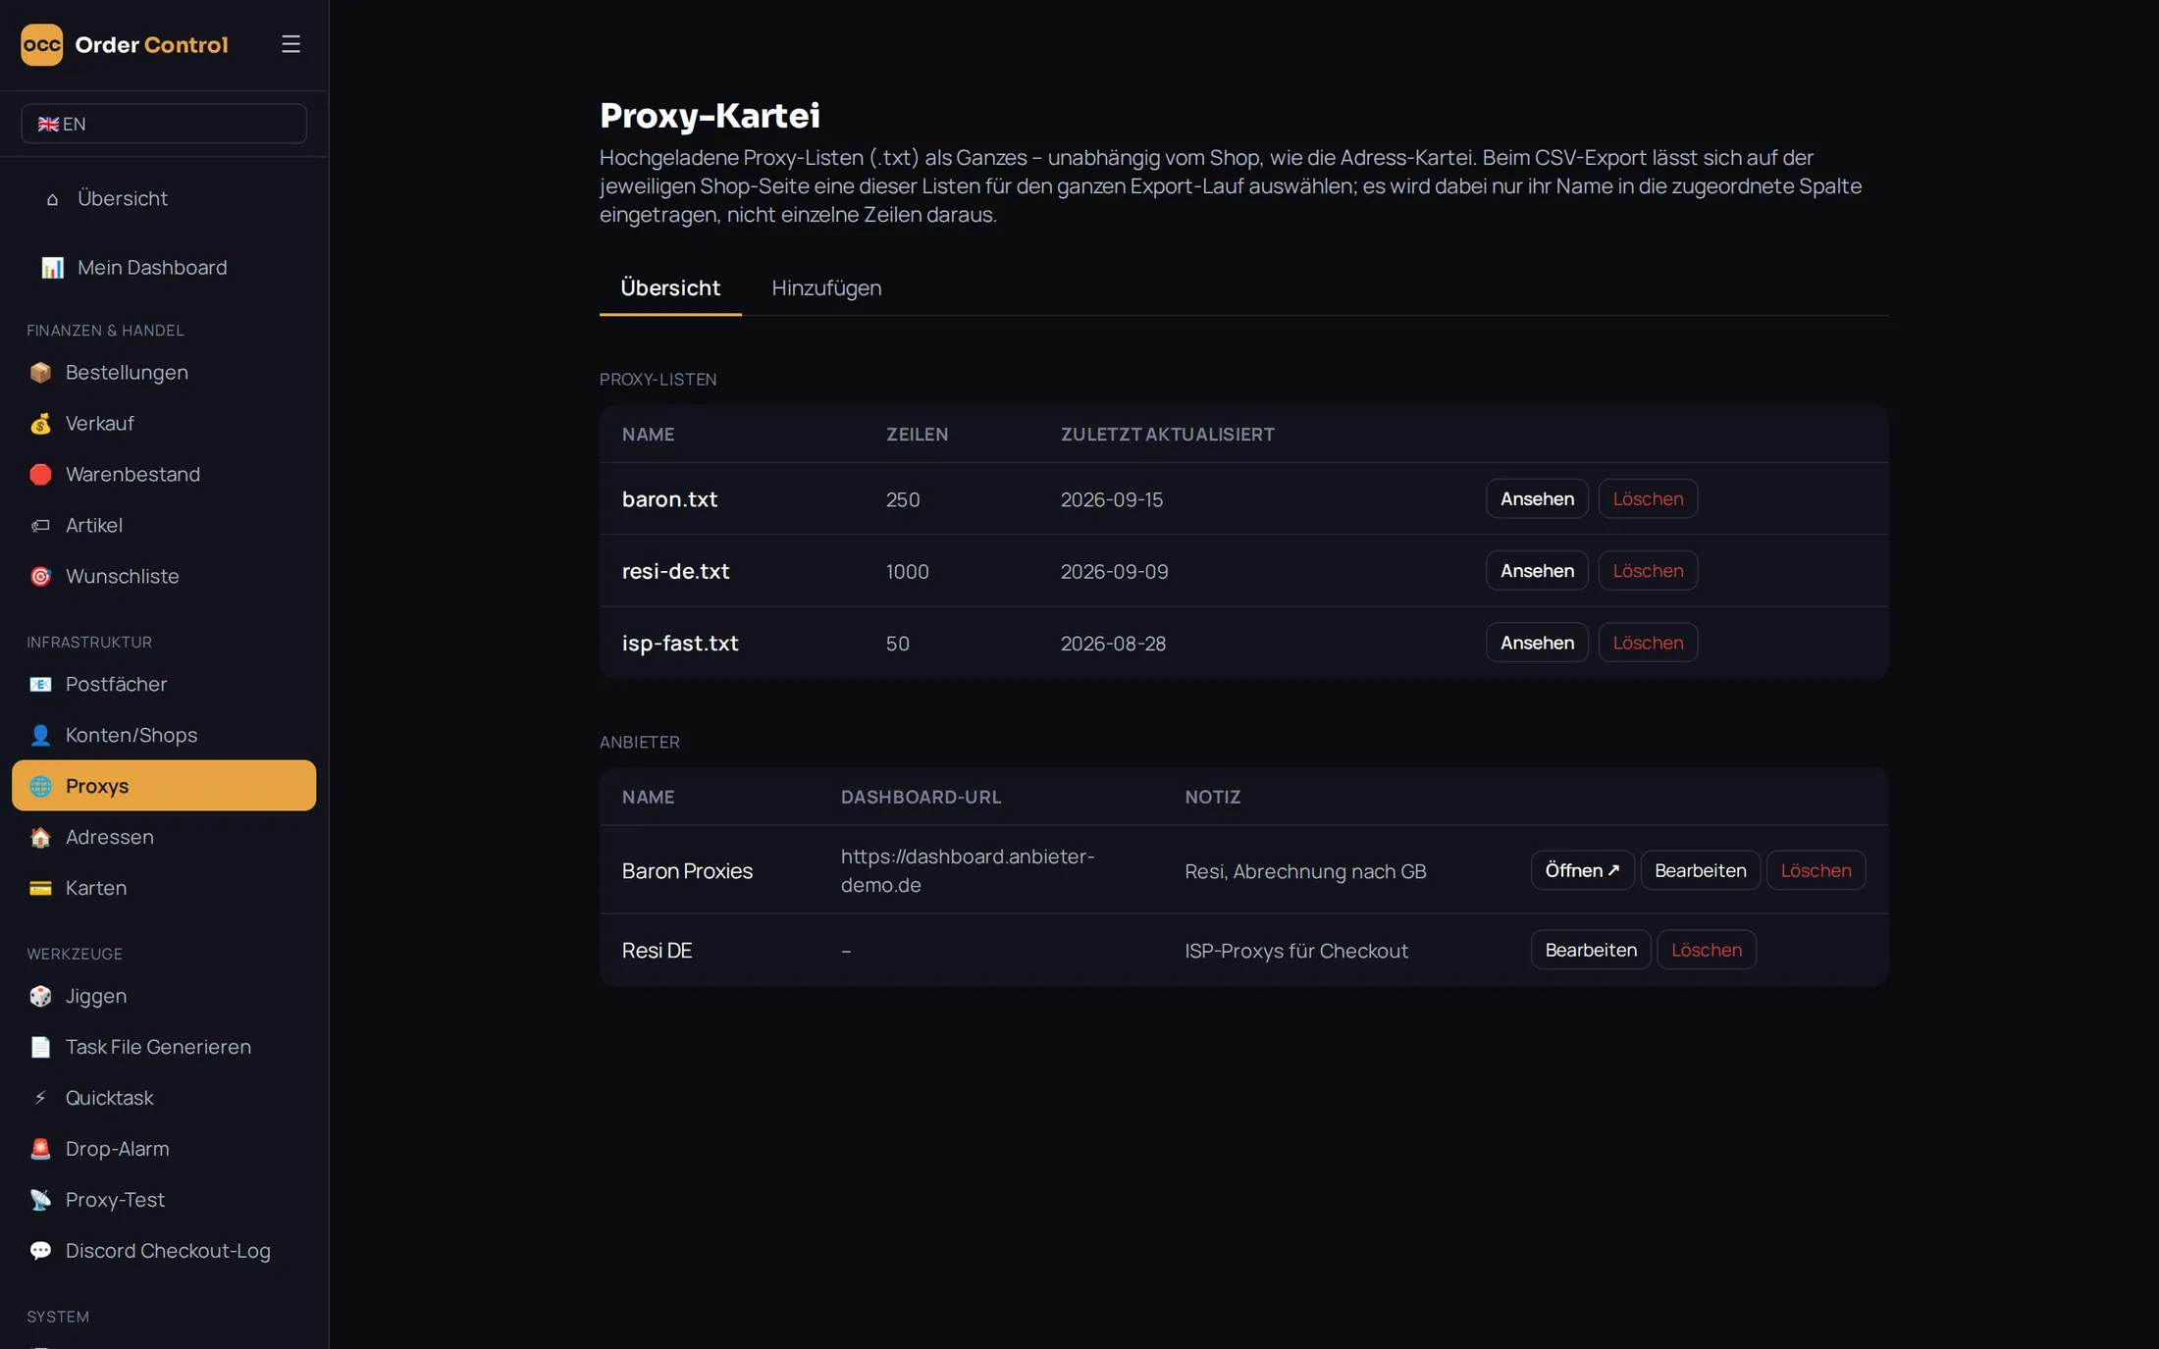Open the Drop-Alarm siren icon
The height and width of the screenshot is (1349, 2159).
(x=40, y=1150)
